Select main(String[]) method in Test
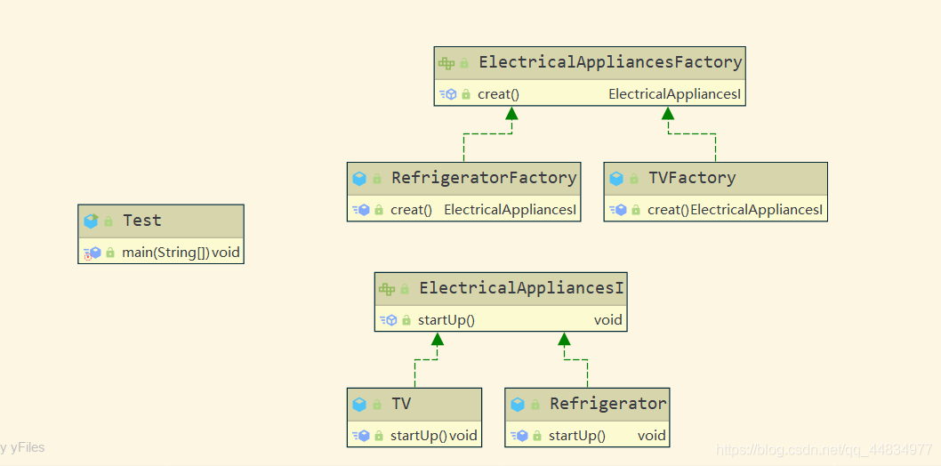The image size is (941, 466). (x=165, y=253)
